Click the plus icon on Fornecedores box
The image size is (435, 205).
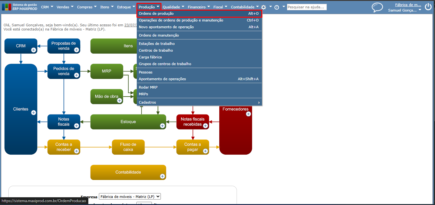[248, 114]
